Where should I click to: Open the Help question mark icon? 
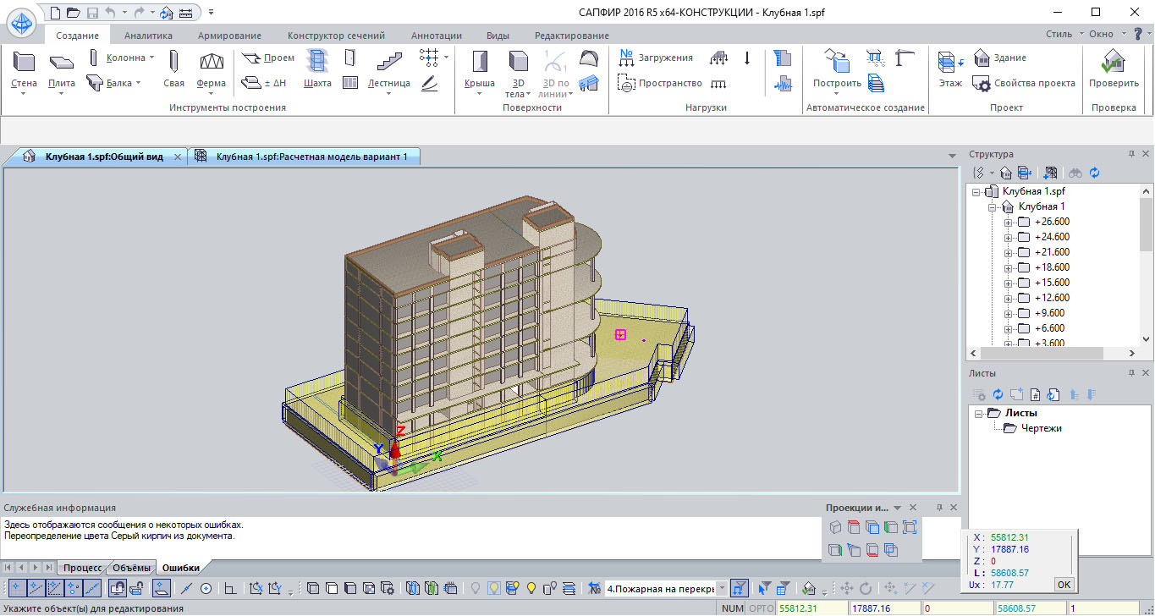(x=1136, y=34)
